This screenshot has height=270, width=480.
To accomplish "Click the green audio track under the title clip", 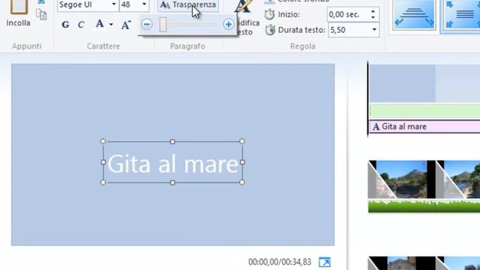I will point(424,111).
